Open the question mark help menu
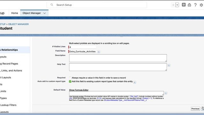Screen dimensions: 204x115 coord(195,5)
